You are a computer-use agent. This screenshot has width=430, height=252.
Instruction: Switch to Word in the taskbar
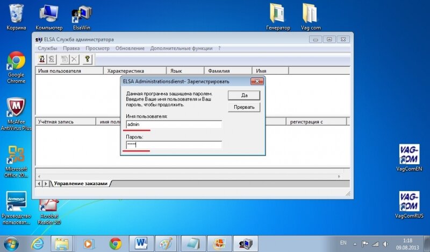click(x=141, y=243)
